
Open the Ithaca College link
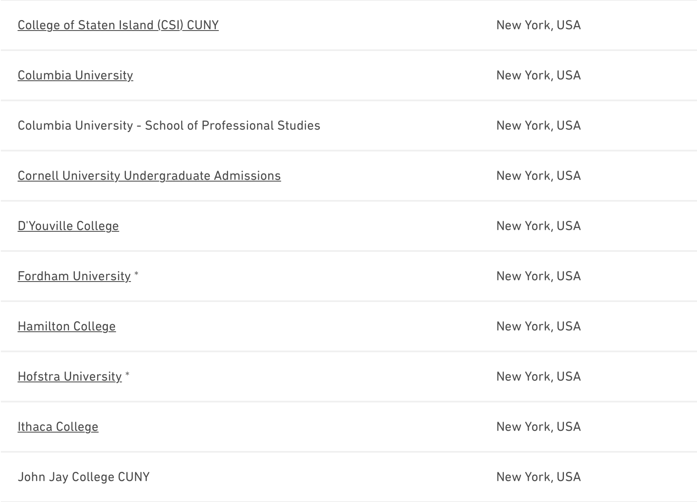coord(58,427)
